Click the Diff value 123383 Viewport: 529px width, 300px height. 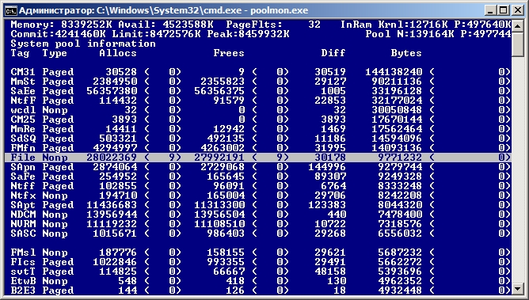point(327,205)
